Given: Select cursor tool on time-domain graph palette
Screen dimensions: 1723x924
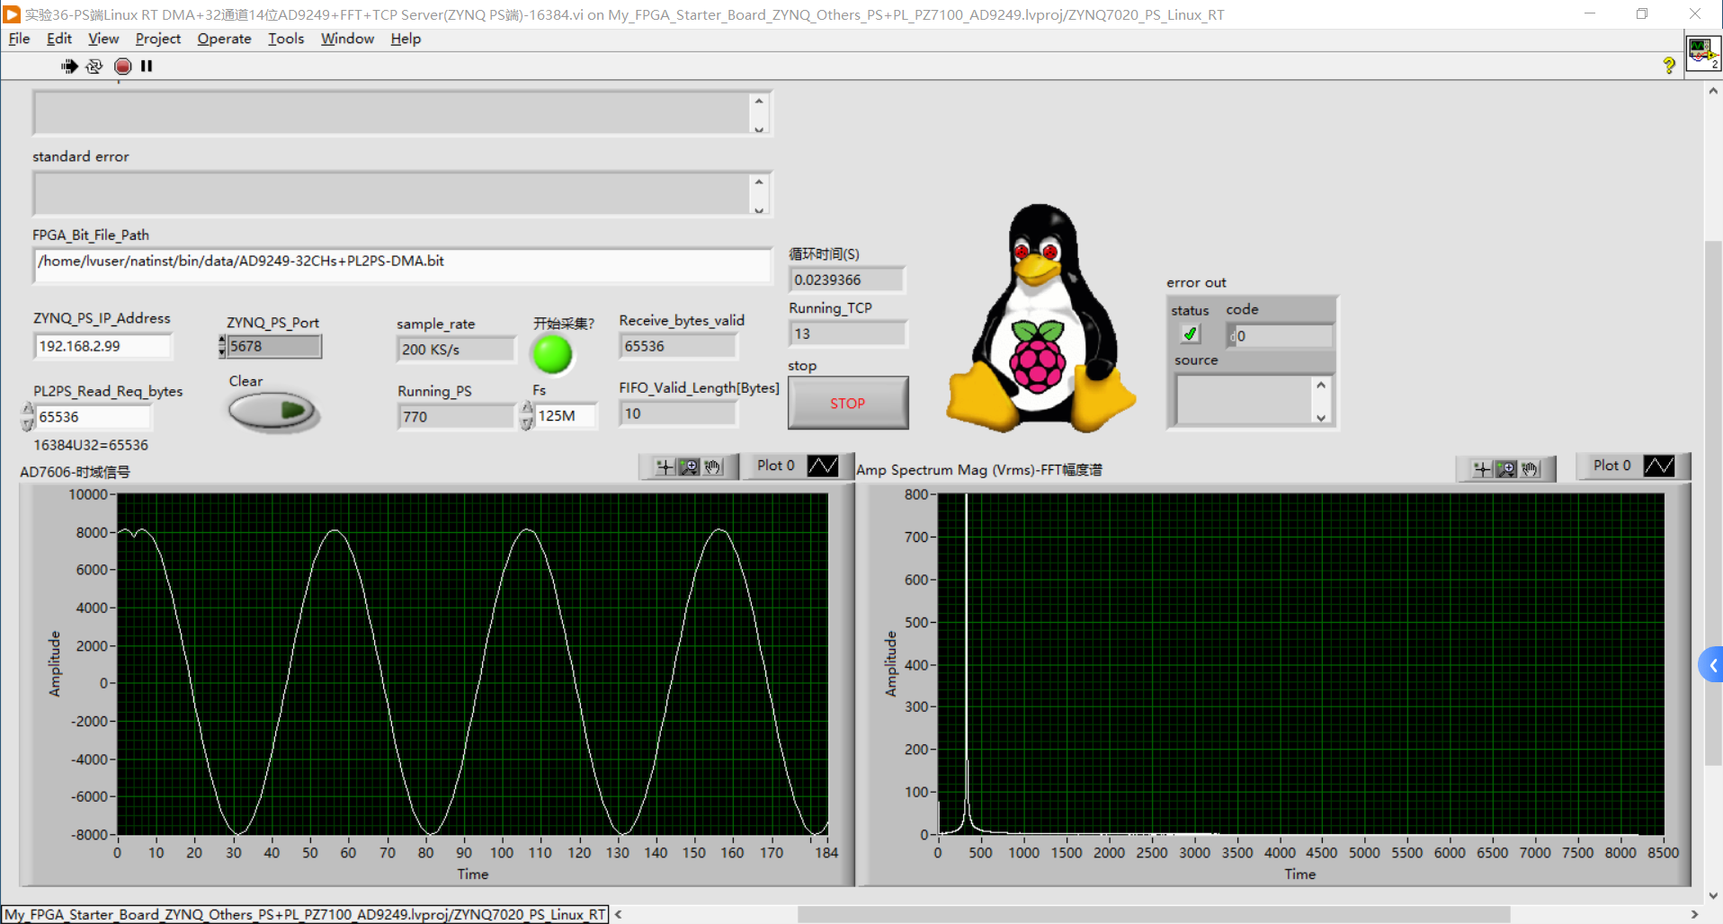Looking at the screenshot, I should [665, 466].
